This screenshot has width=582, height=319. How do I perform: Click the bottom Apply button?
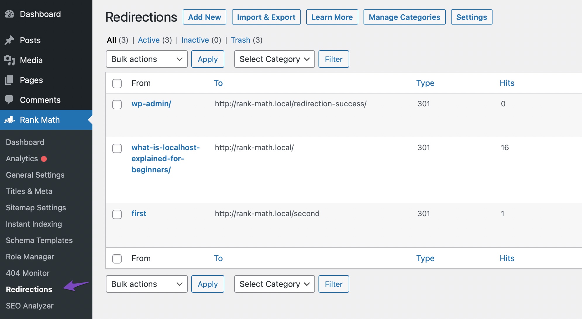(x=208, y=284)
